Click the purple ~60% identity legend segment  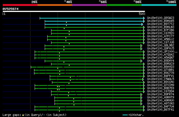pyautogui.click(x=89, y=5)
